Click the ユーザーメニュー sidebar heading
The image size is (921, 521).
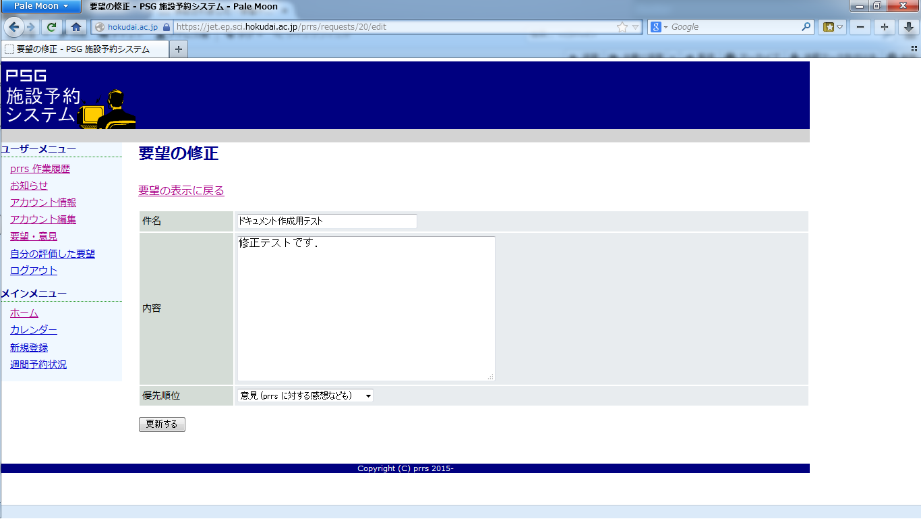coord(38,149)
